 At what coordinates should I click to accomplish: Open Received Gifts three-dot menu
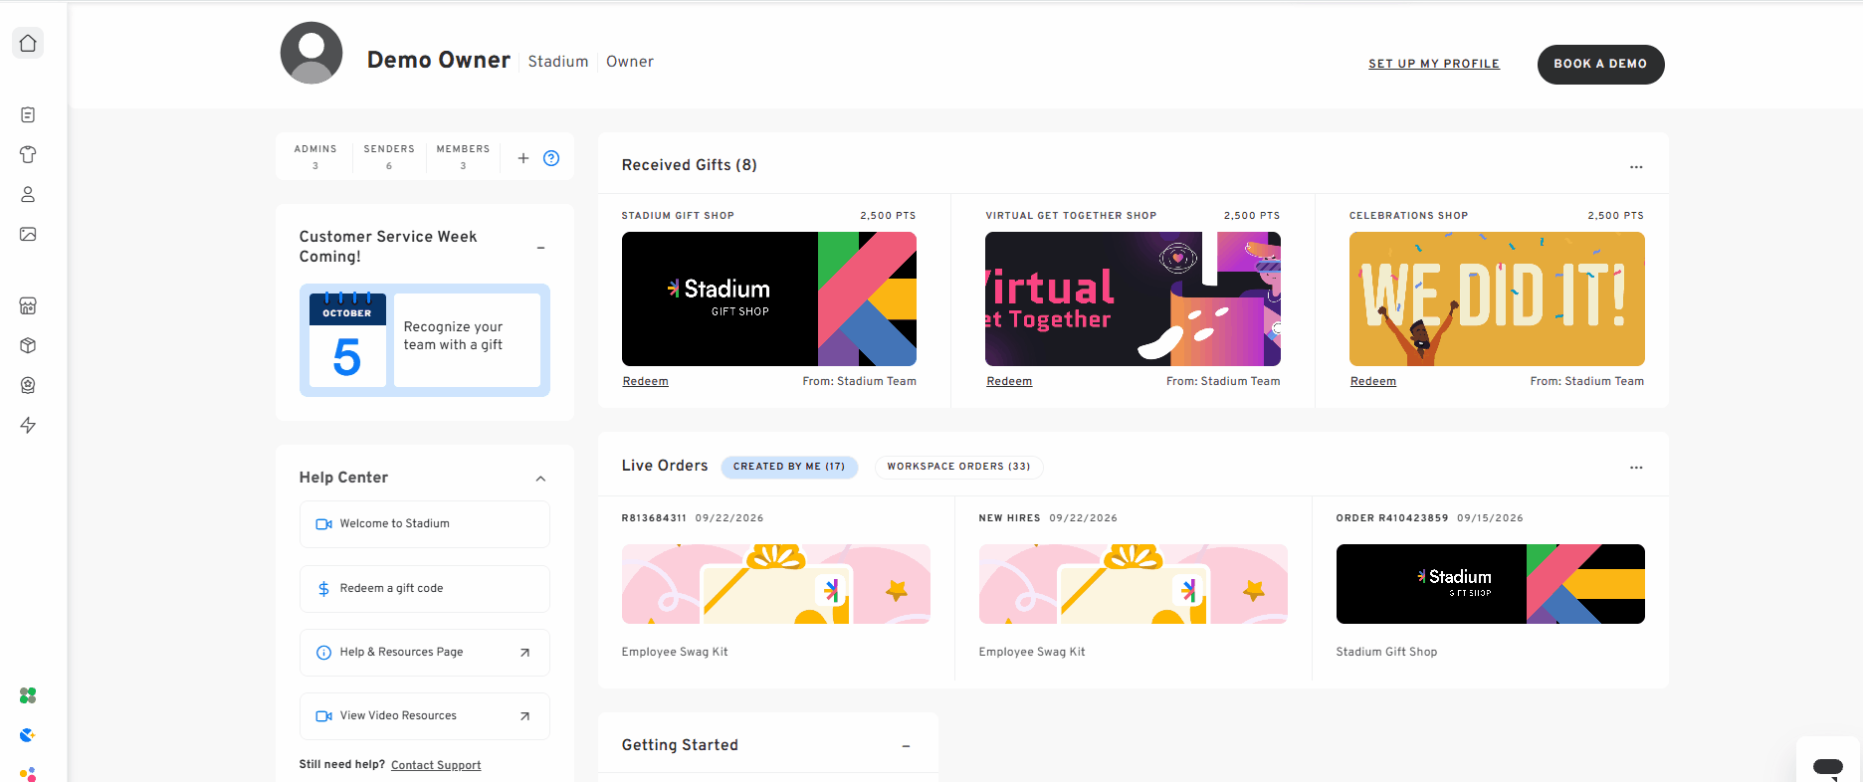(x=1636, y=167)
